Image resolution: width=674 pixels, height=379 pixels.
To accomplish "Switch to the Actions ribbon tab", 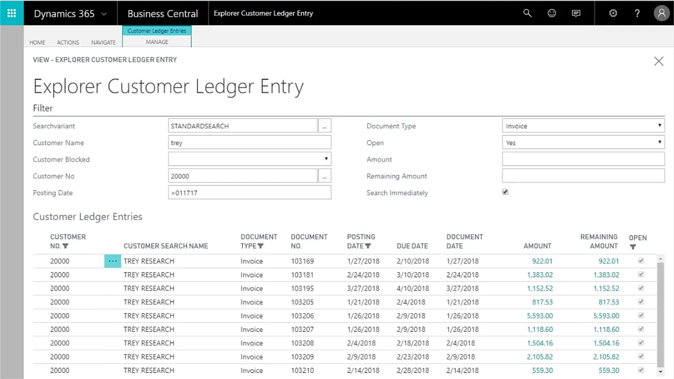I will 68,43.
